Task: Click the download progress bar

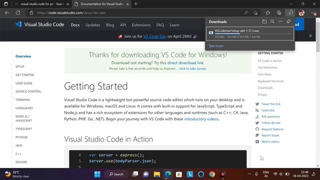Action: coord(252,33)
